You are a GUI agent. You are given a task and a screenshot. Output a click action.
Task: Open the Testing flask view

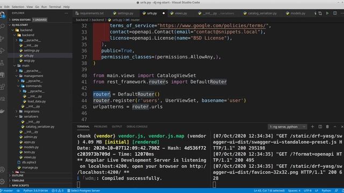[x=2, y=63]
